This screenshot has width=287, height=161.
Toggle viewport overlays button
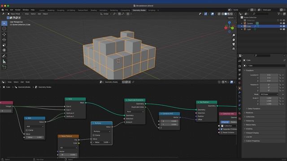212,14
